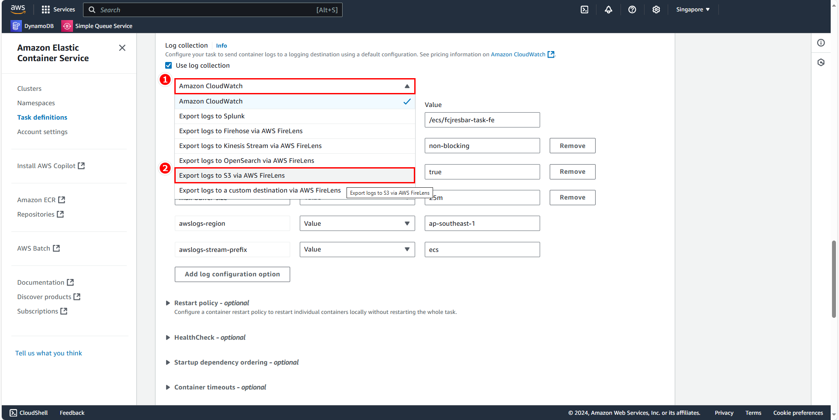Choose Export logs to Firehose via AWS FireLens
This screenshot has height=420, width=839.
(x=295, y=131)
